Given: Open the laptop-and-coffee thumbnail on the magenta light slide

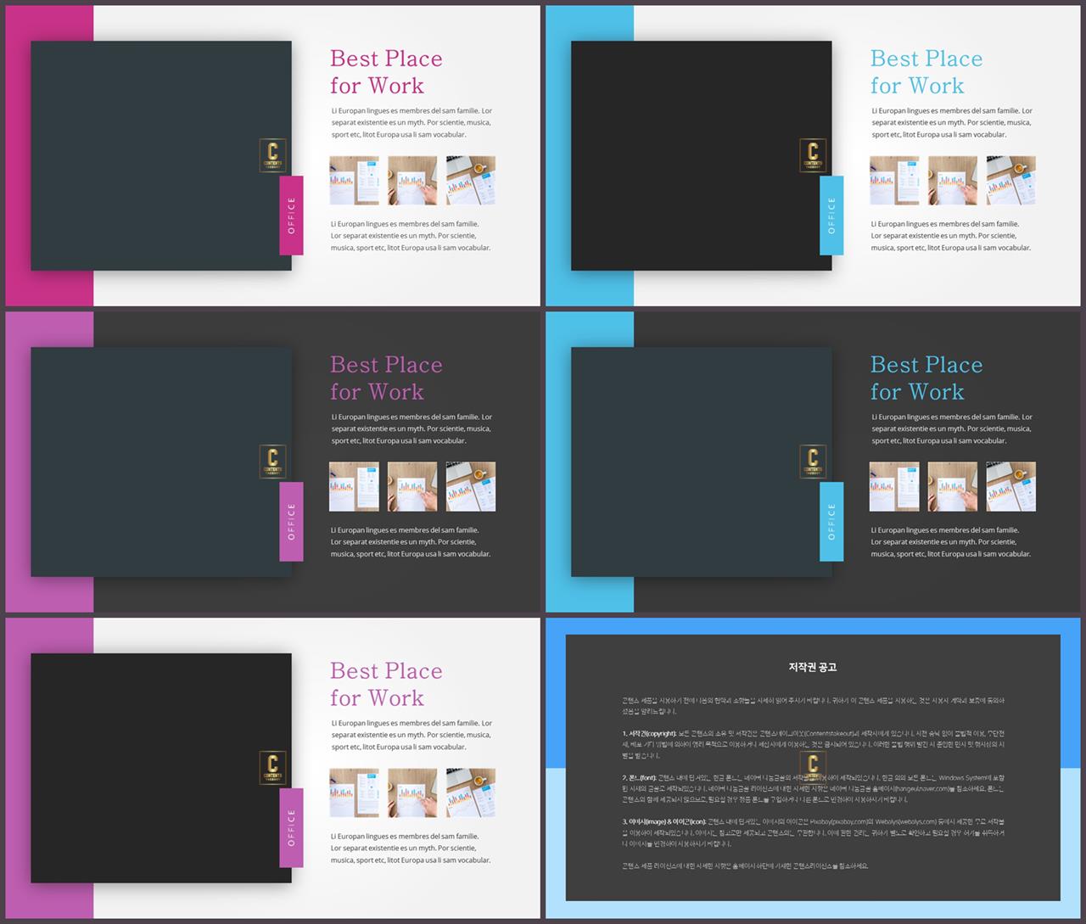Looking at the screenshot, I should 471,180.
